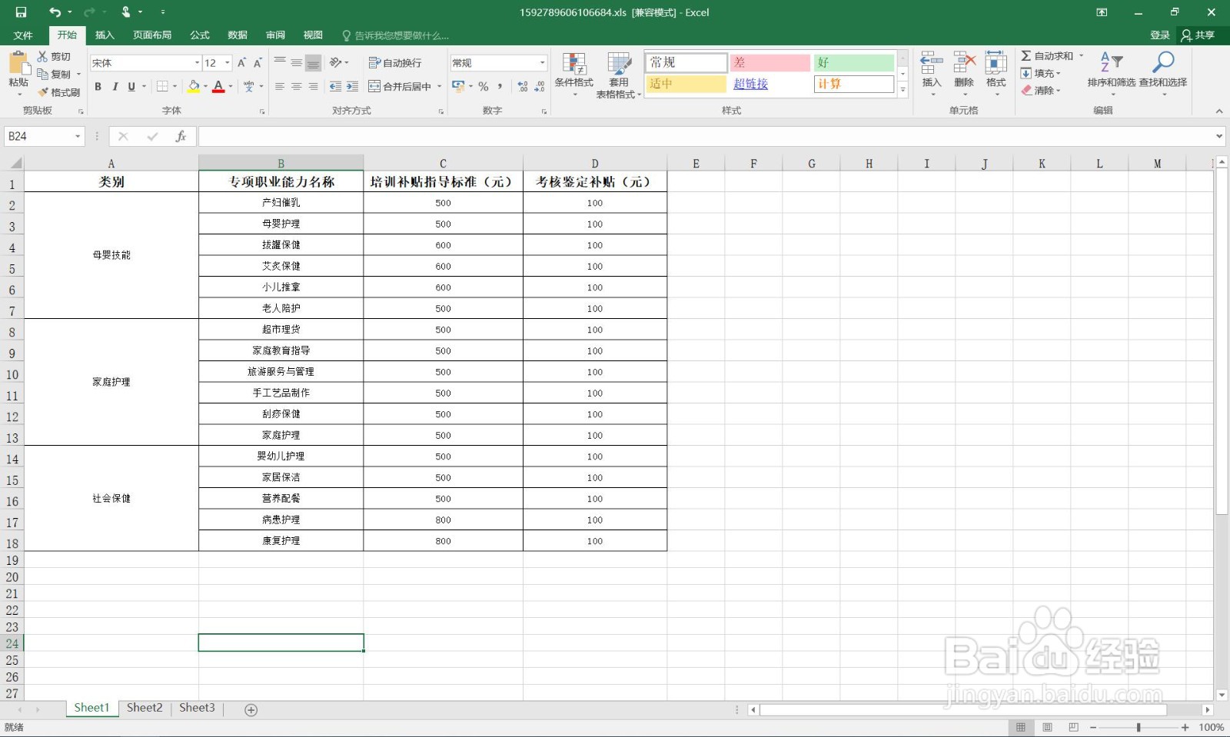Click 登录 (Sign in) link
This screenshot has height=737, width=1230.
tap(1159, 35)
